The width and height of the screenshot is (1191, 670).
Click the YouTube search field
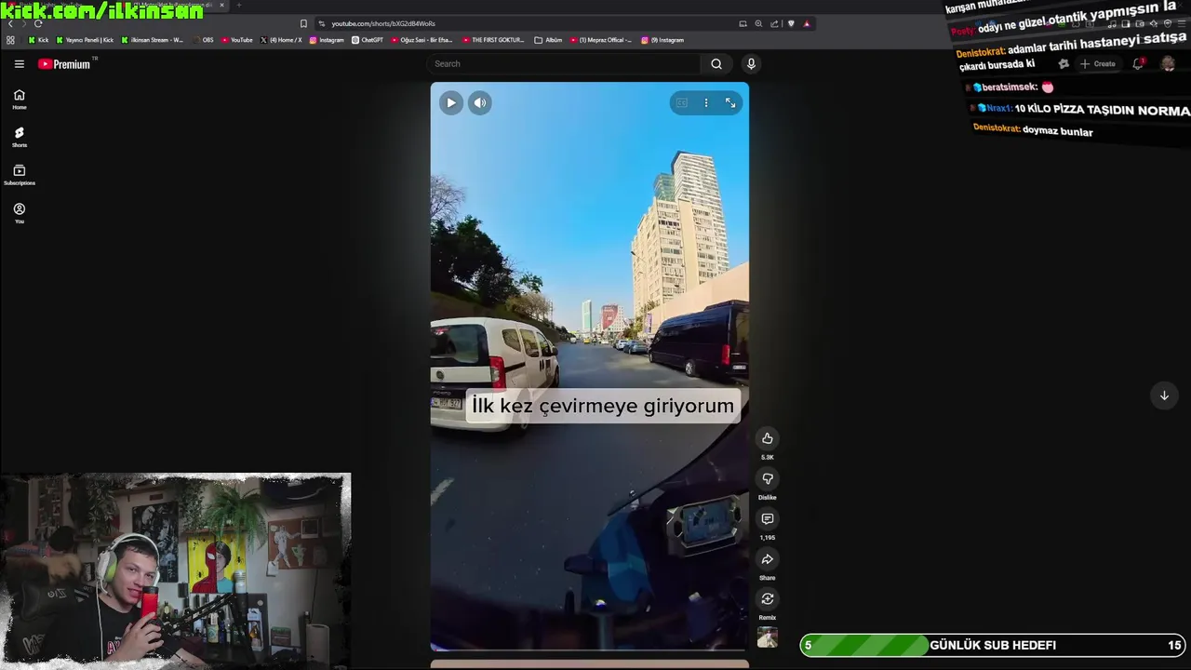[563, 63]
